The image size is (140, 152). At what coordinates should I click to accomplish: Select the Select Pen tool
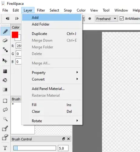click(5, 128)
